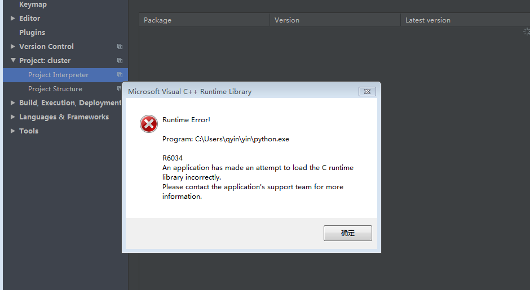Click project-level icon beside Version Control
530x290 pixels.
pos(120,47)
